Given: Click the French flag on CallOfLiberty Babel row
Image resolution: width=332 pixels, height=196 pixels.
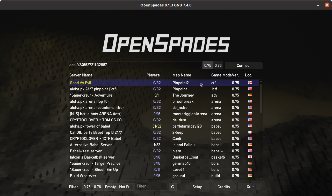Looking at the screenshot, I should pyautogui.click(x=250, y=132).
